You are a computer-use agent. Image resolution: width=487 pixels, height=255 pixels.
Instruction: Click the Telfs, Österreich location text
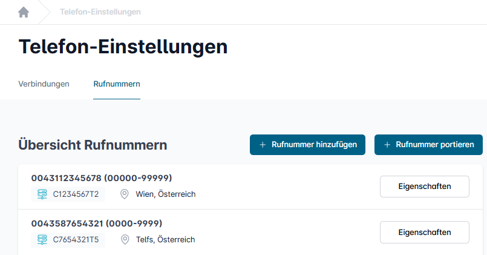coord(165,240)
